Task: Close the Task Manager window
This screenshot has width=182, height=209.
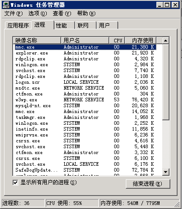Action: pos(175,5)
